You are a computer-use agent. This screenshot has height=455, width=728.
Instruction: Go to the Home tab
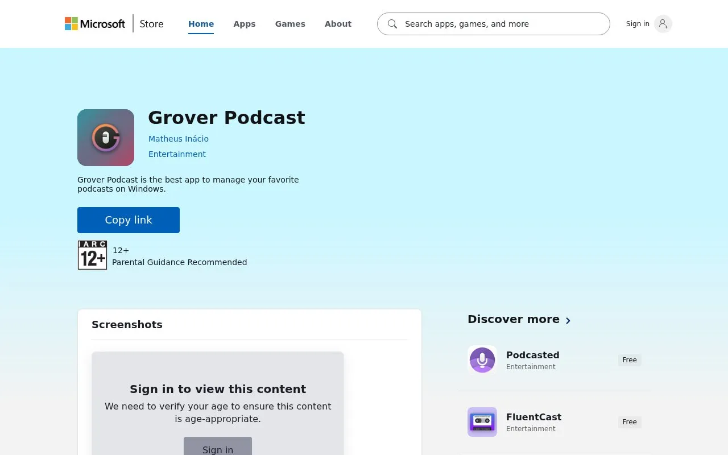(x=201, y=24)
